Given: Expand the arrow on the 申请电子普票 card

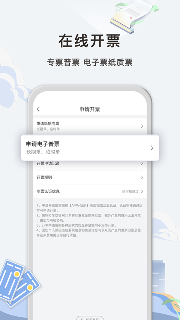Looking at the screenshot, I should [152, 148].
